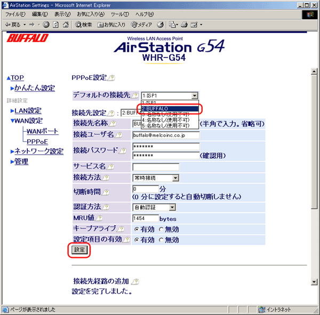Click help icon beside PPPoE設定 heading
The width and height of the screenshot is (320, 315).
[x=111, y=78]
